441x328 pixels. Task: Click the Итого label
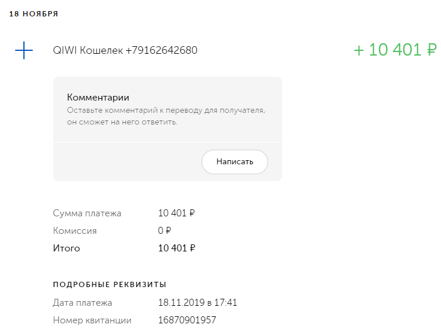pos(67,248)
